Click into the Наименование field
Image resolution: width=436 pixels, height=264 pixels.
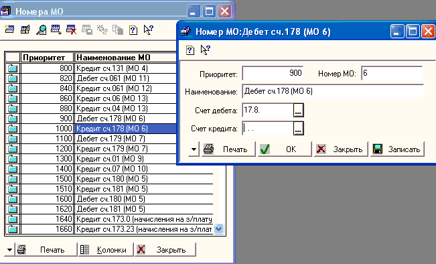333,91
